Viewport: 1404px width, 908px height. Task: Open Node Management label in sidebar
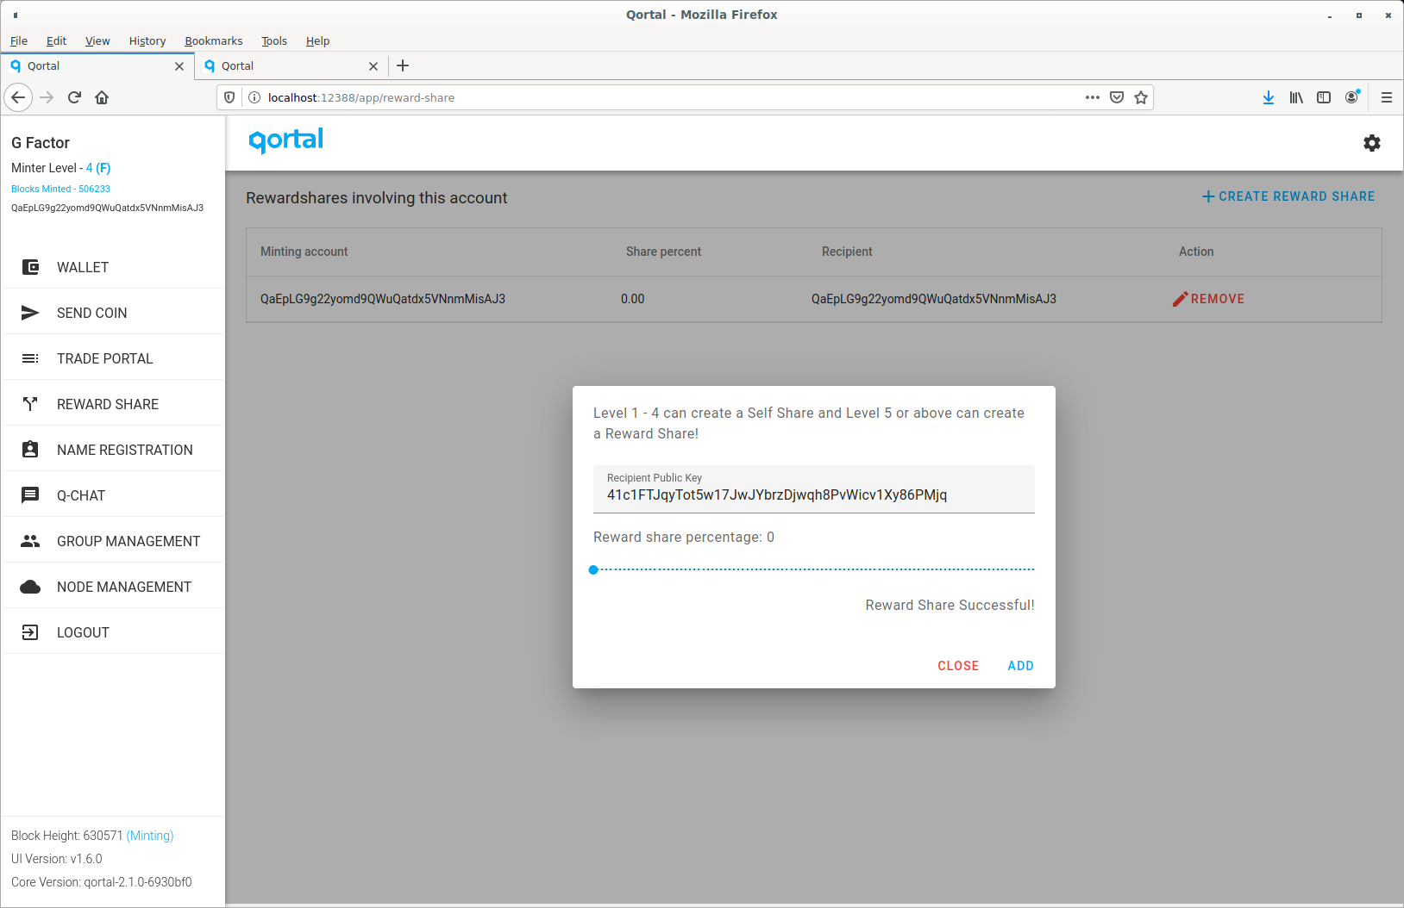[x=124, y=587]
